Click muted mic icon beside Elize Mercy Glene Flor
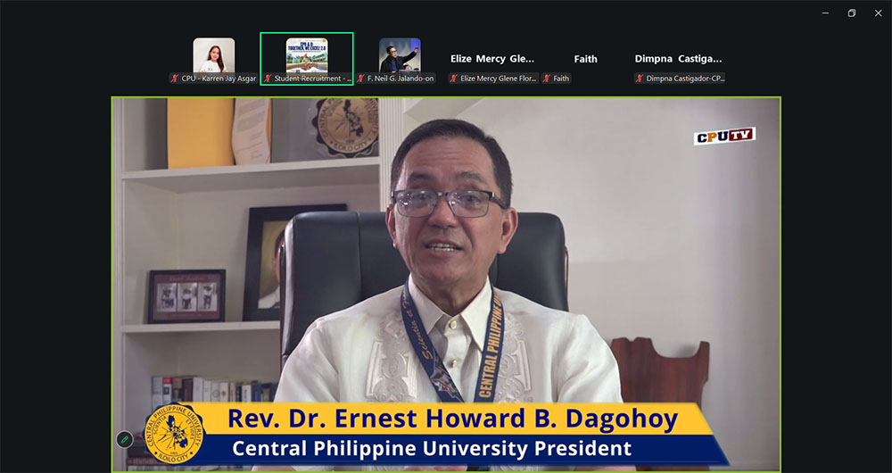 point(454,79)
